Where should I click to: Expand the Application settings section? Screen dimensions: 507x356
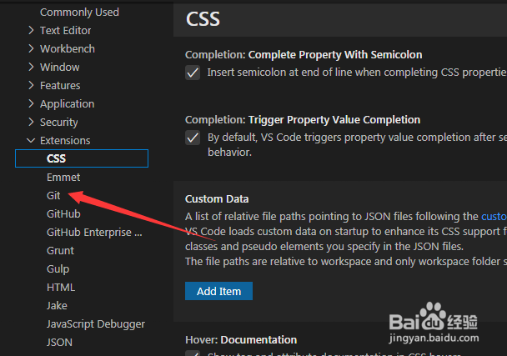pos(67,104)
